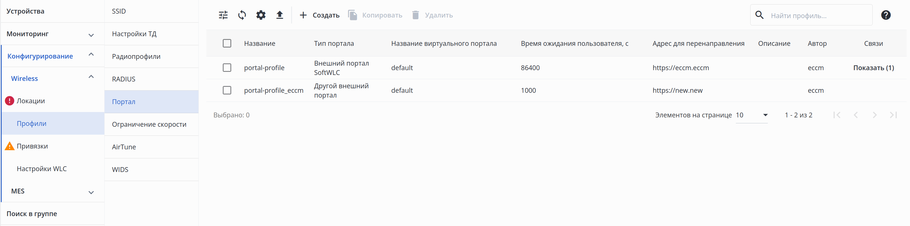
Task: Check the portal-profile_eccm row checkbox
Action: [x=227, y=90]
